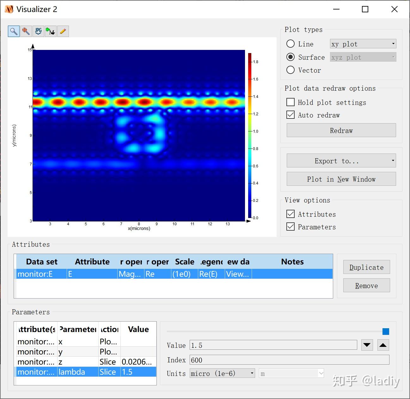Viewport: 410px width, 399px height.
Task: Select the lambda parameter row
Action: click(86, 372)
